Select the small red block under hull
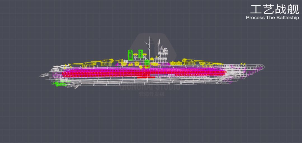The height and width of the screenshot is (143, 302). coord(146,77)
